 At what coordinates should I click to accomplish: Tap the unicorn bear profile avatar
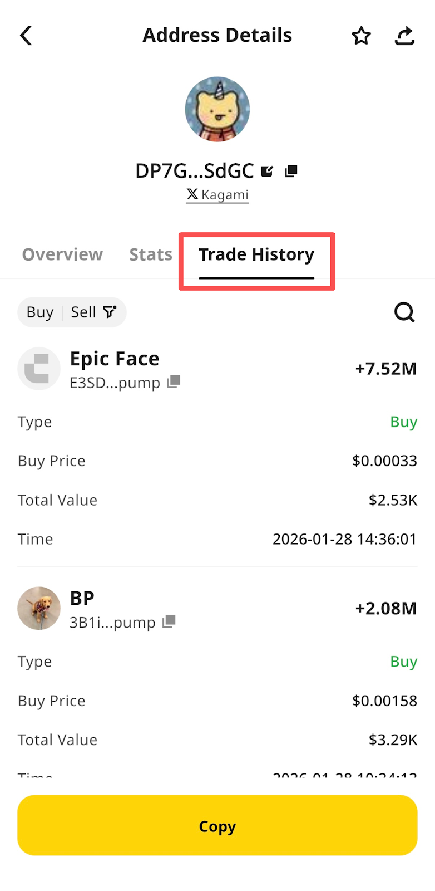pyautogui.click(x=217, y=109)
